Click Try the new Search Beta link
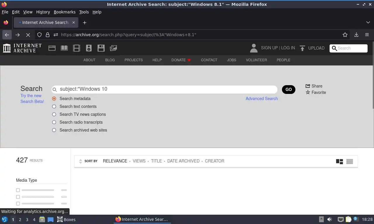Image resolution: width=374 pixels, height=224 pixels. (32, 99)
